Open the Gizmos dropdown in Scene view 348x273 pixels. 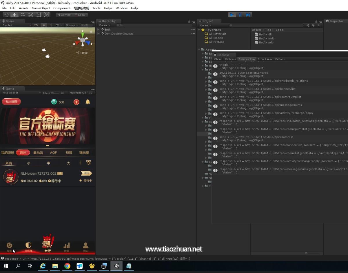pos(71,25)
